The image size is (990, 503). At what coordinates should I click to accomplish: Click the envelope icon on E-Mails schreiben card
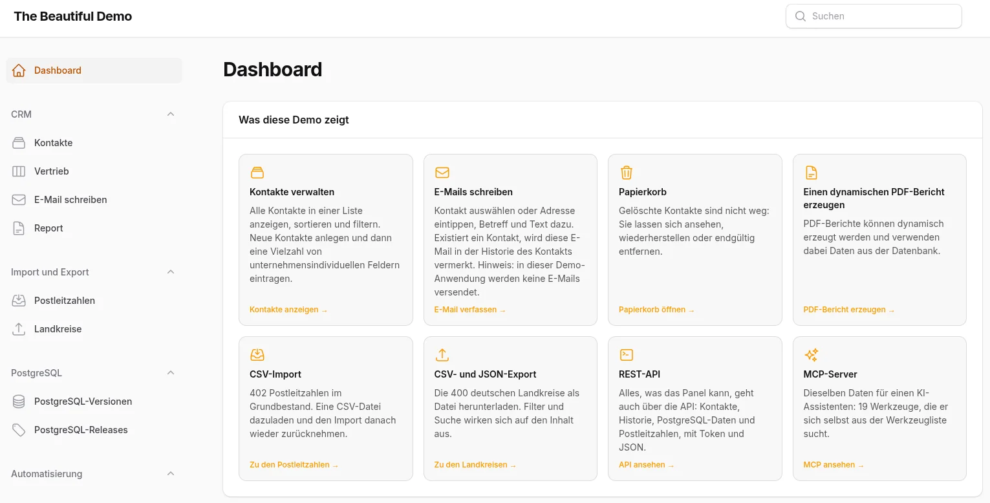click(442, 173)
